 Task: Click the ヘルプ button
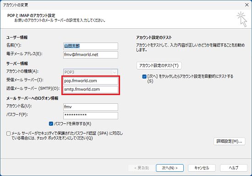tap(234, 168)
